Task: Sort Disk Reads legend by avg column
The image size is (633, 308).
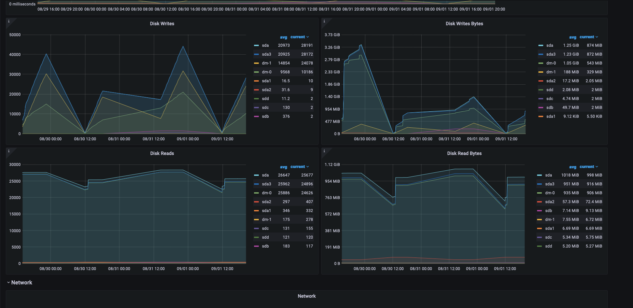Action: click(283, 167)
